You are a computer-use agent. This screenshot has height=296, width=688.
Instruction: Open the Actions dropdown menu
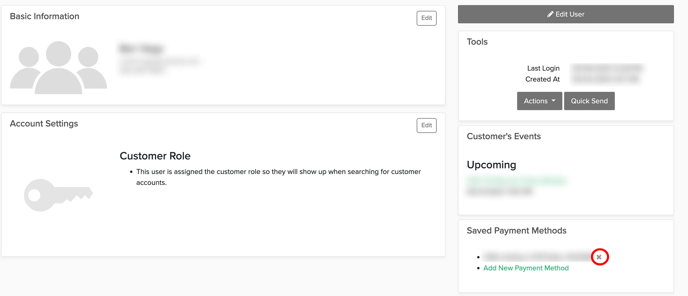540,101
